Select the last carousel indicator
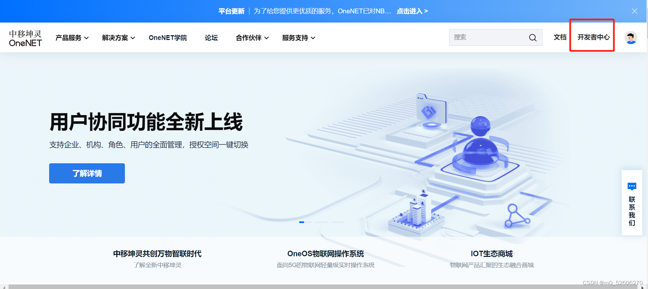Image resolution: width=648 pixels, height=289 pixels. click(x=338, y=222)
